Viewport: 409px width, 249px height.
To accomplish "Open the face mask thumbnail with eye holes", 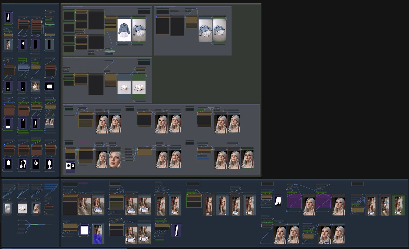I will (x=36, y=164).
